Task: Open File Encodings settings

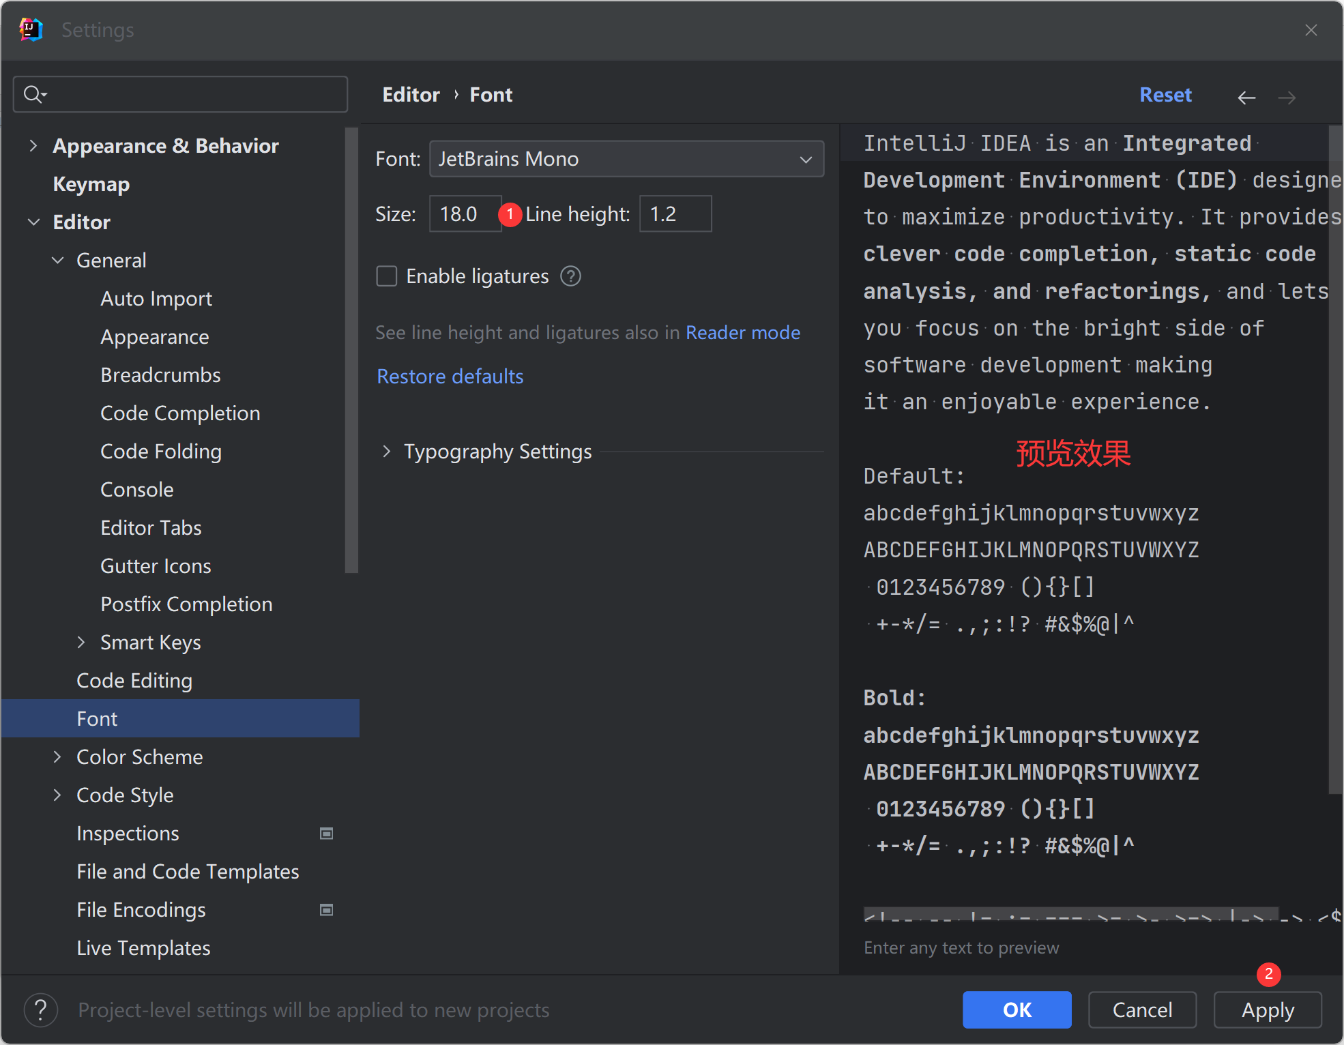Action: 141,910
